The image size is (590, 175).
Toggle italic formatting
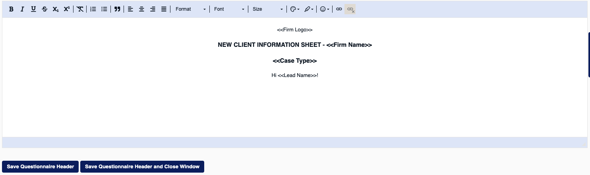pyautogui.click(x=22, y=9)
